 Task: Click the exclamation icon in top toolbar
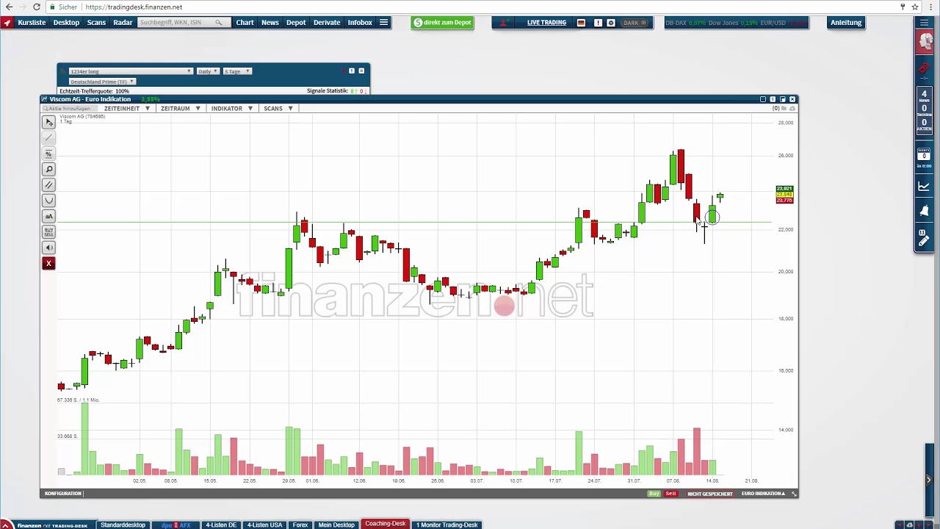click(x=598, y=23)
